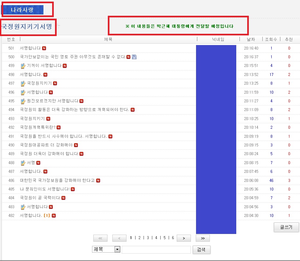
Task: Click the '추천' column header
Action: [289, 39]
